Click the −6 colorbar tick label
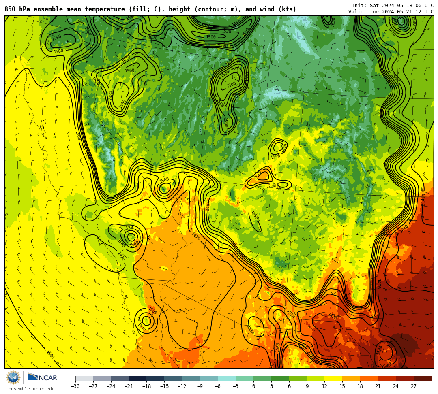This screenshot has height=394, width=438. click(218, 386)
